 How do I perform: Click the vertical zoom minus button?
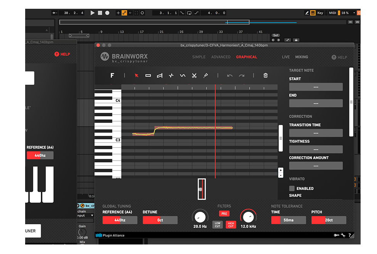tap(281, 175)
